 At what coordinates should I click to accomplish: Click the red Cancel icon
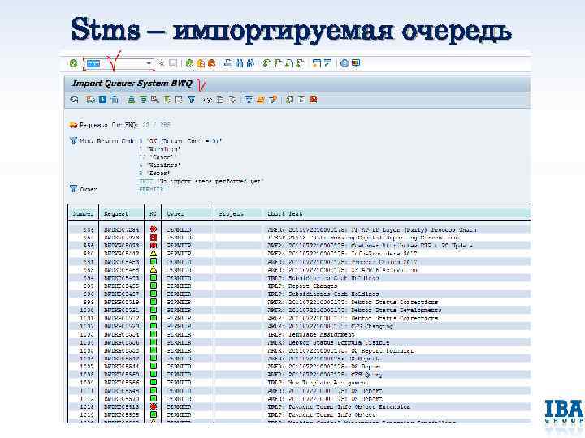coord(211,63)
